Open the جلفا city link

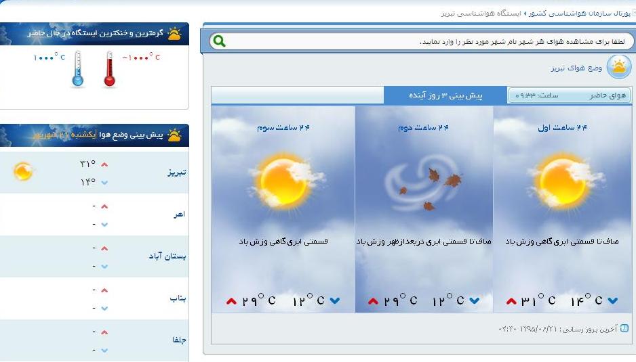pyautogui.click(x=179, y=340)
